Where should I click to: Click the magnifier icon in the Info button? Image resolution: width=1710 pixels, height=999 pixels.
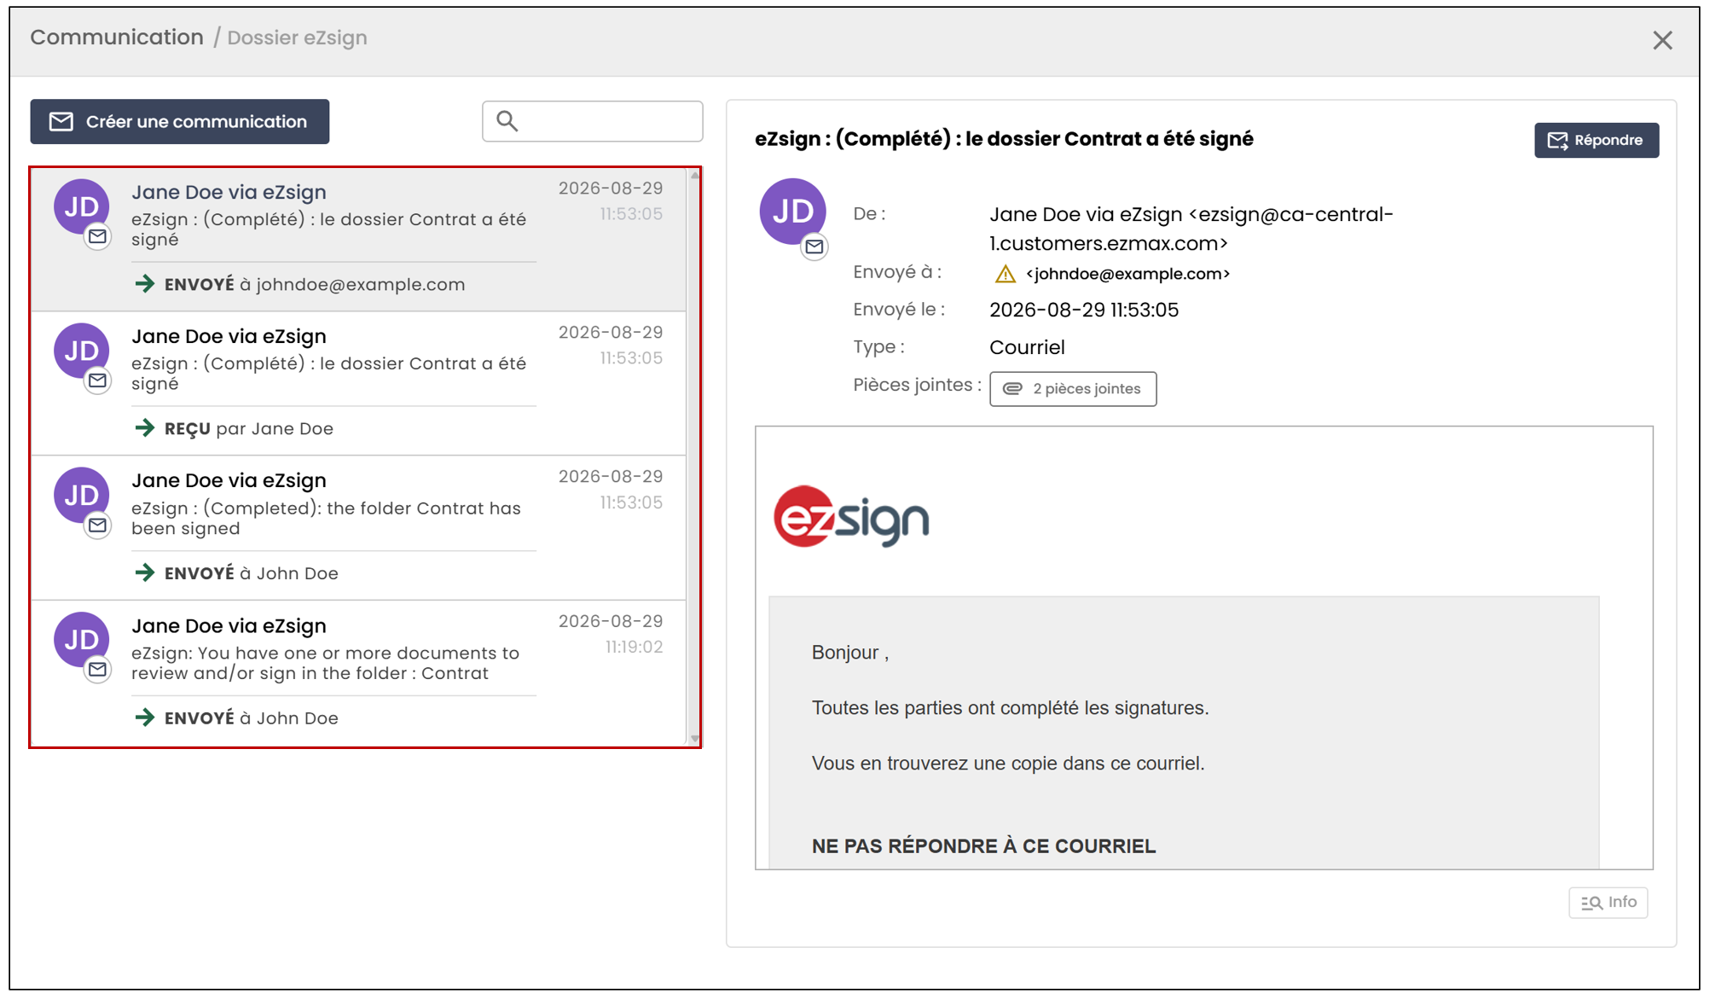tap(1591, 903)
